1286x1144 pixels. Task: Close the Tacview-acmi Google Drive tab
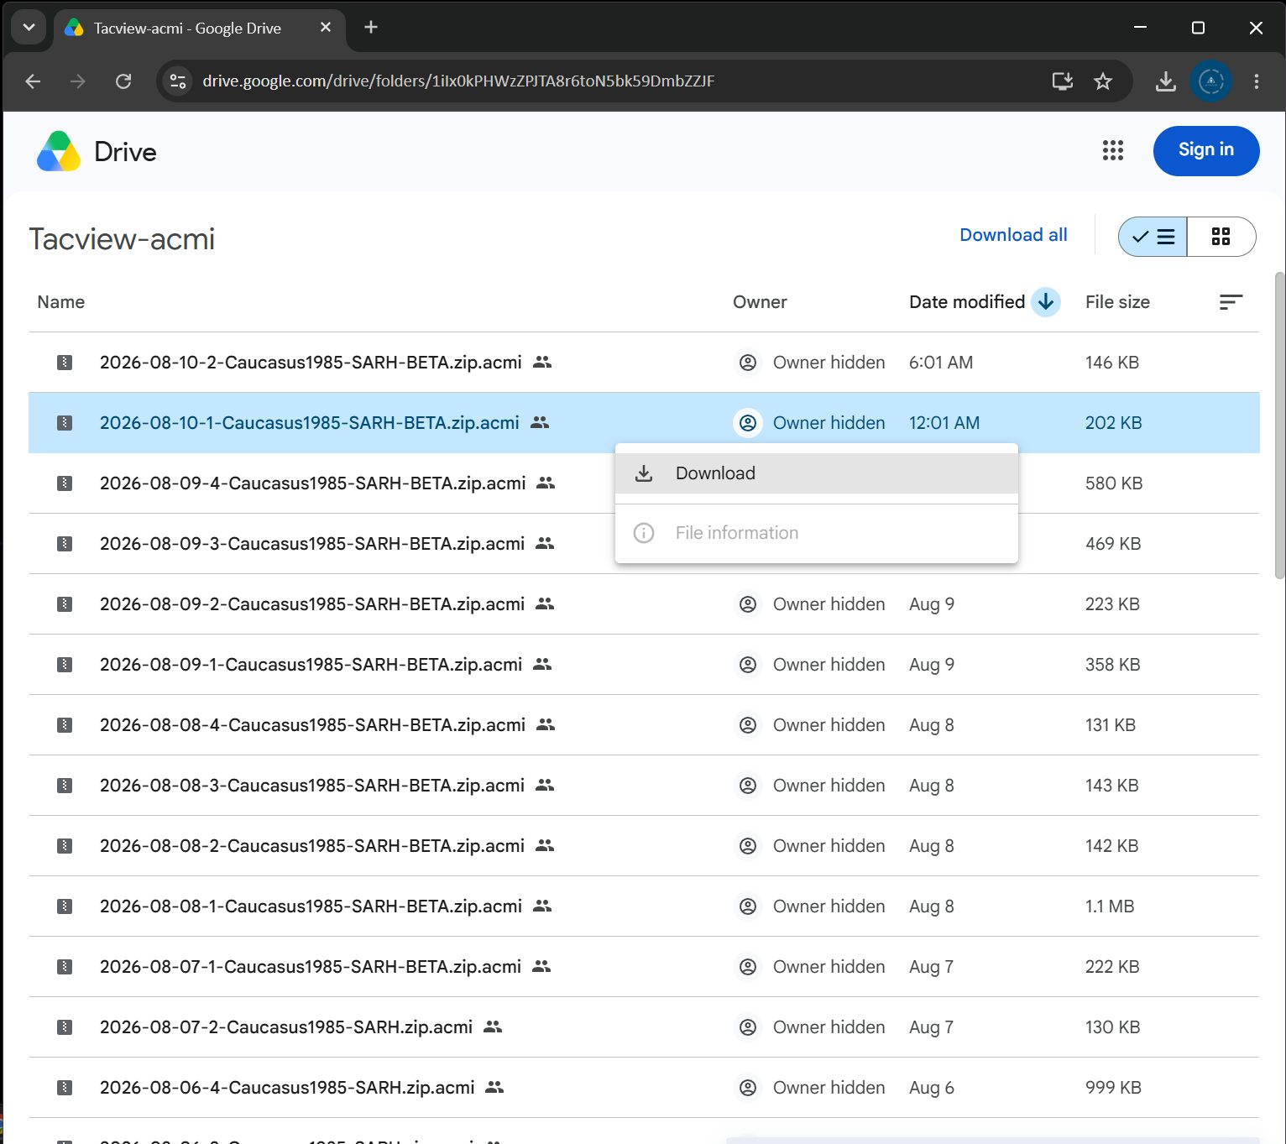(326, 28)
